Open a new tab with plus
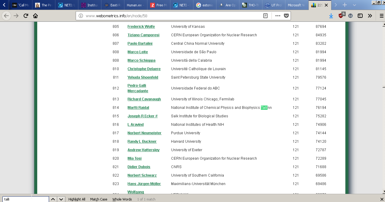Screen dimensions: 385x202 345,5
